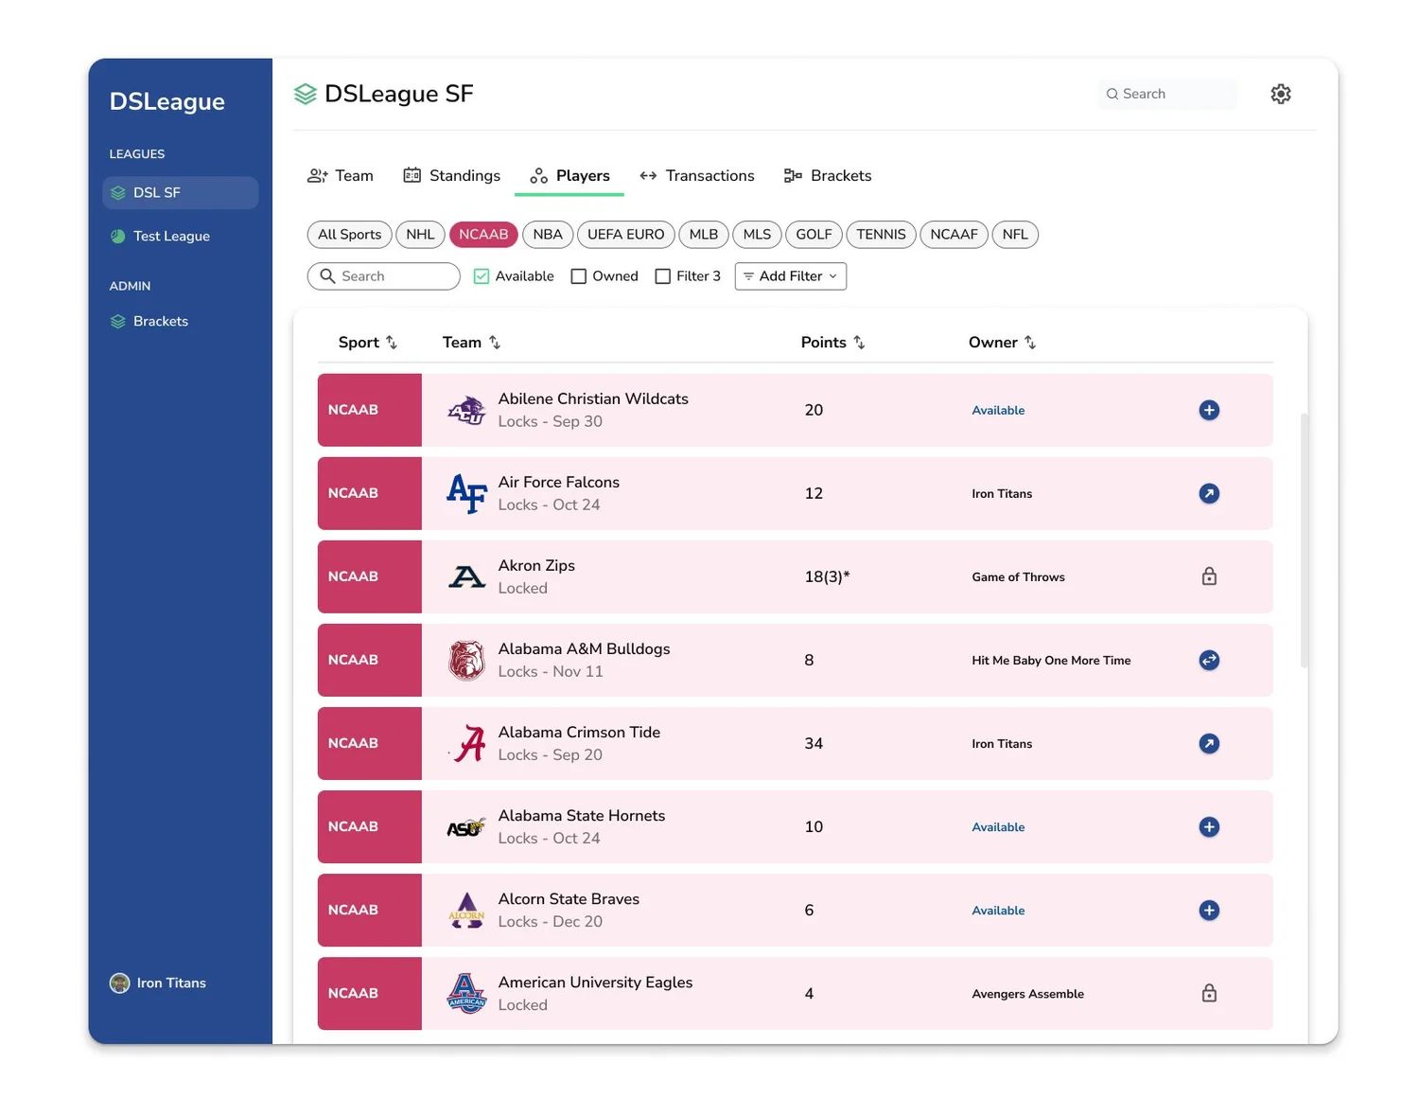This screenshot has width=1419, height=1098.
Task: Select the NBA sport filter pill
Action: coord(548,235)
